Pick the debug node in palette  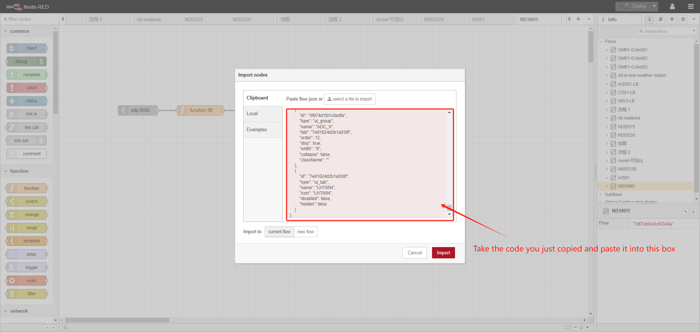27,62
